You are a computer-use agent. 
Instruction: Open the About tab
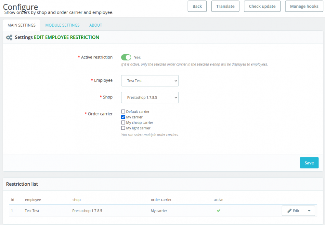point(96,25)
